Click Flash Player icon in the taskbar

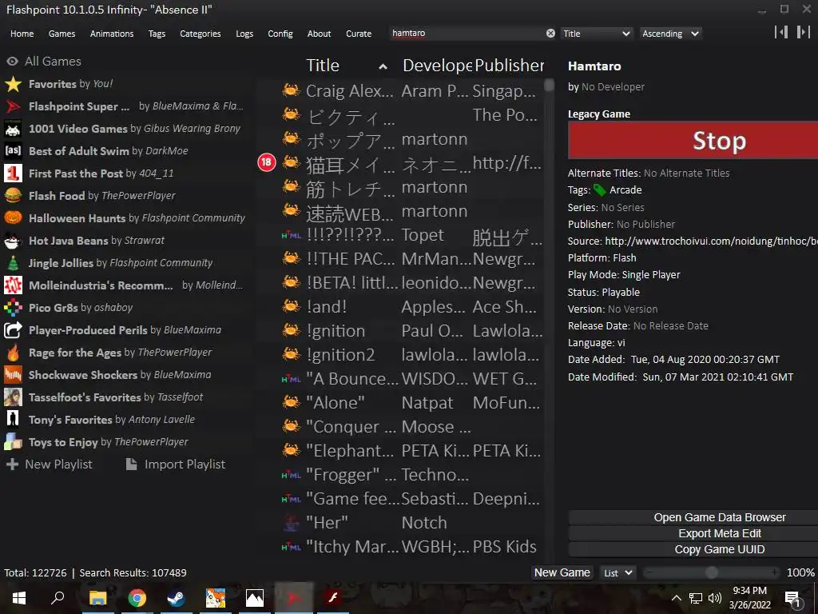click(x=332, y=598)
